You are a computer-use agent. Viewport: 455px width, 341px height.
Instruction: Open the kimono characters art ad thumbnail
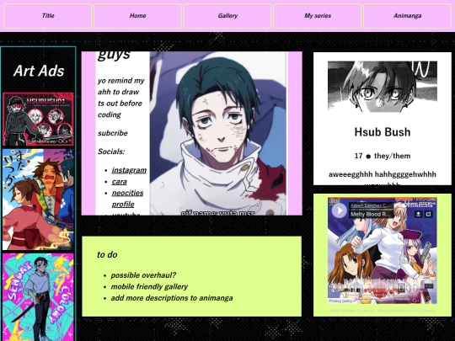tap(38, 200)
